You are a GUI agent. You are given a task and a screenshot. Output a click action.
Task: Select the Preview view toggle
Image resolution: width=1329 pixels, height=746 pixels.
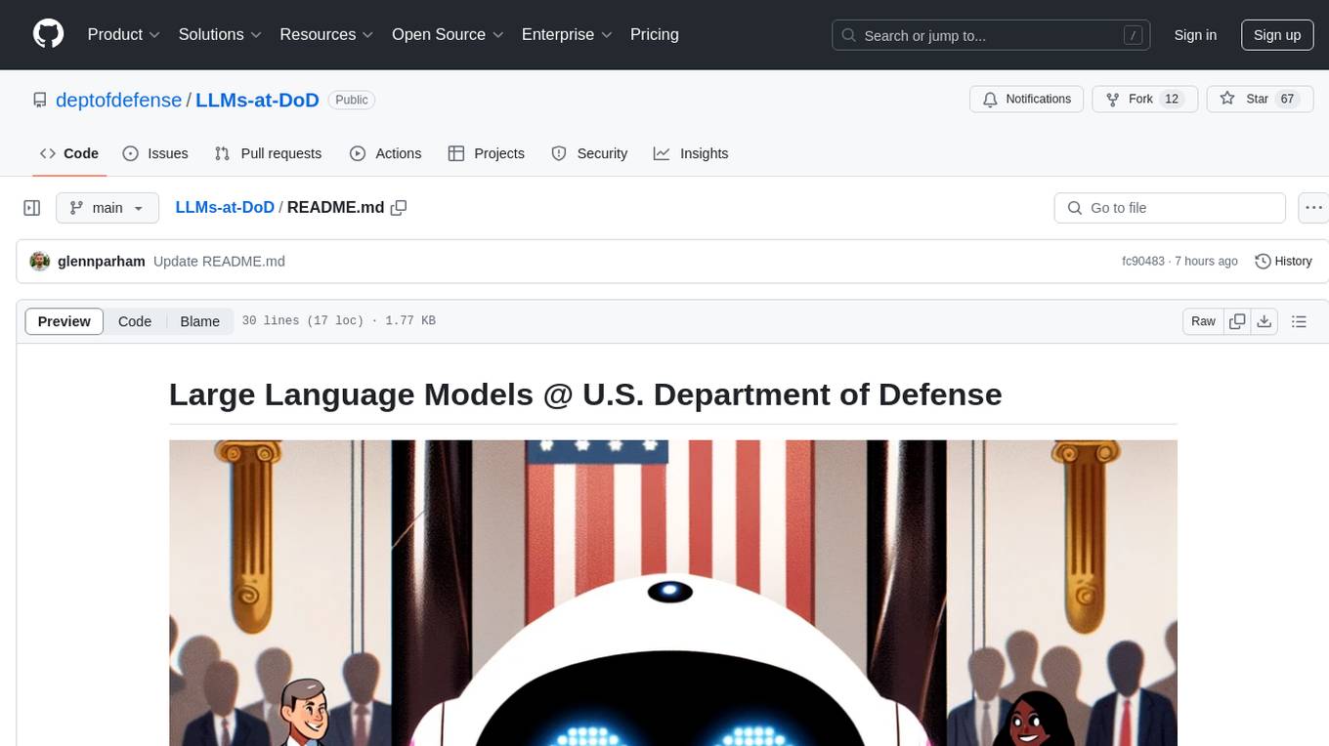(x=64, y=321)
